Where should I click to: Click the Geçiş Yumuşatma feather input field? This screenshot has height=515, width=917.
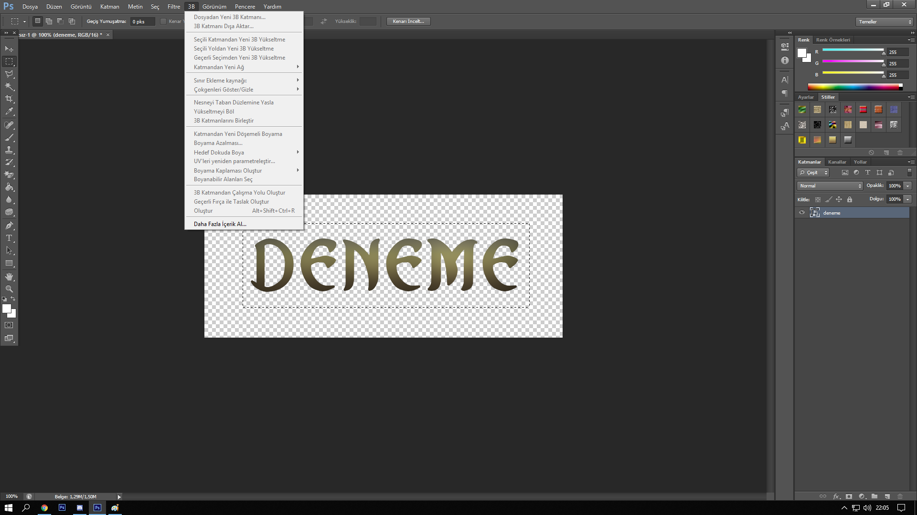[x=142, y=21]
